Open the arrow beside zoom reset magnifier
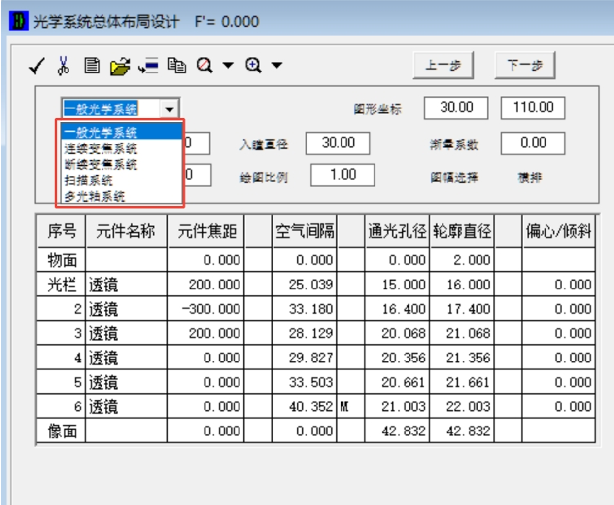Viewport: 614px width, 505px height. [x=228, y=65]
